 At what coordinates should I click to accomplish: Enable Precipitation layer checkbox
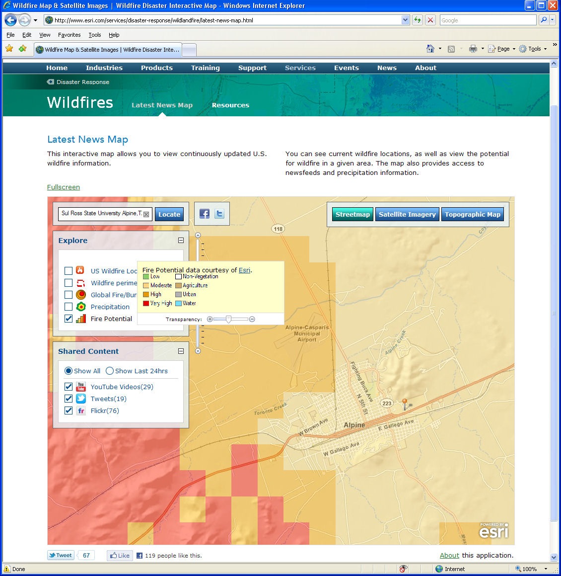[x=68, y=307]
